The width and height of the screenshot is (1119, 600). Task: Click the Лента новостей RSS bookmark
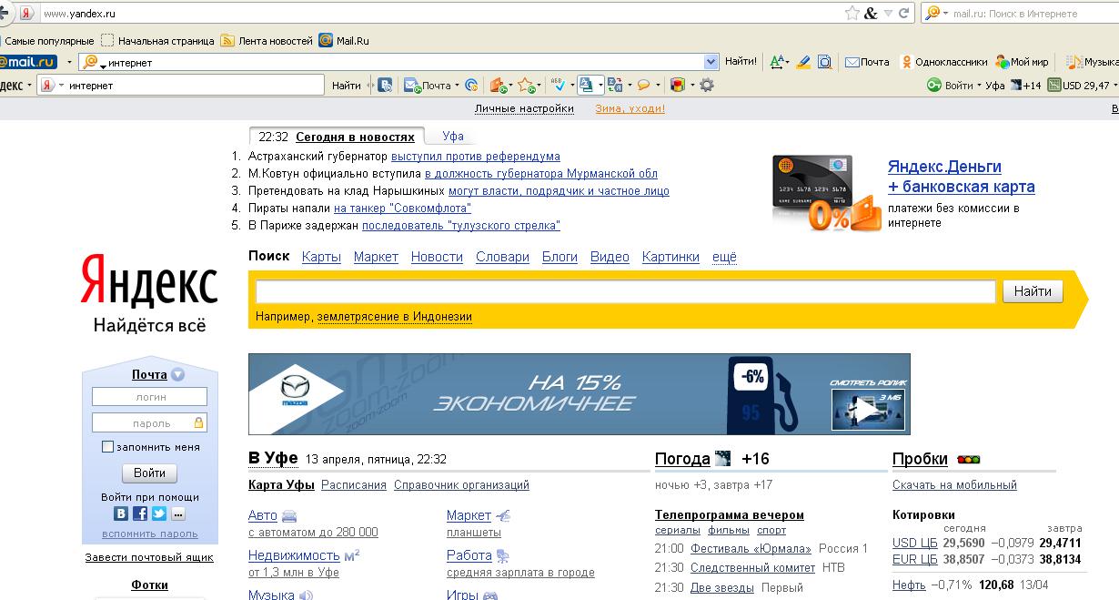coord(267,41)
